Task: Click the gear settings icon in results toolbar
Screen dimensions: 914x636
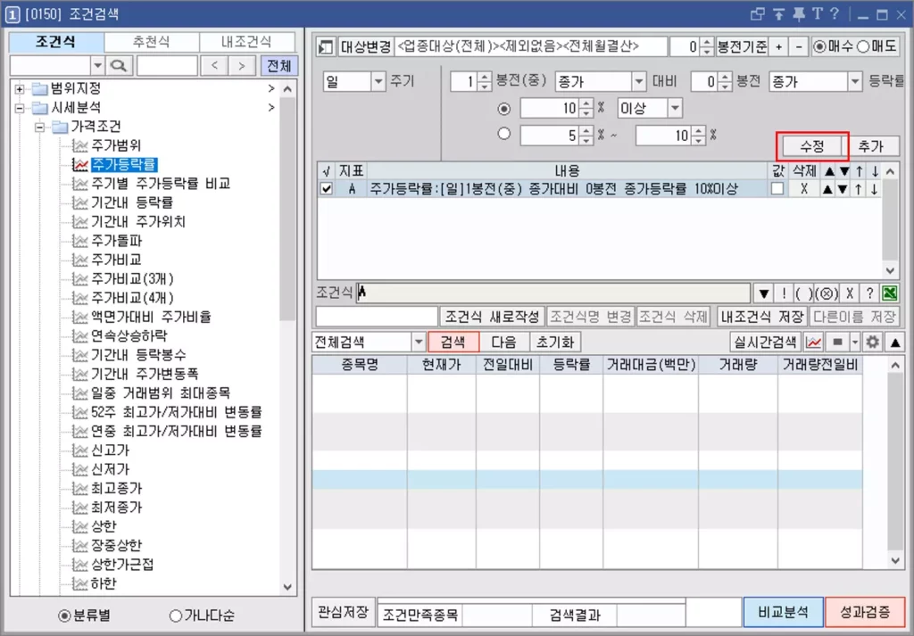Action: coord(872,343)
